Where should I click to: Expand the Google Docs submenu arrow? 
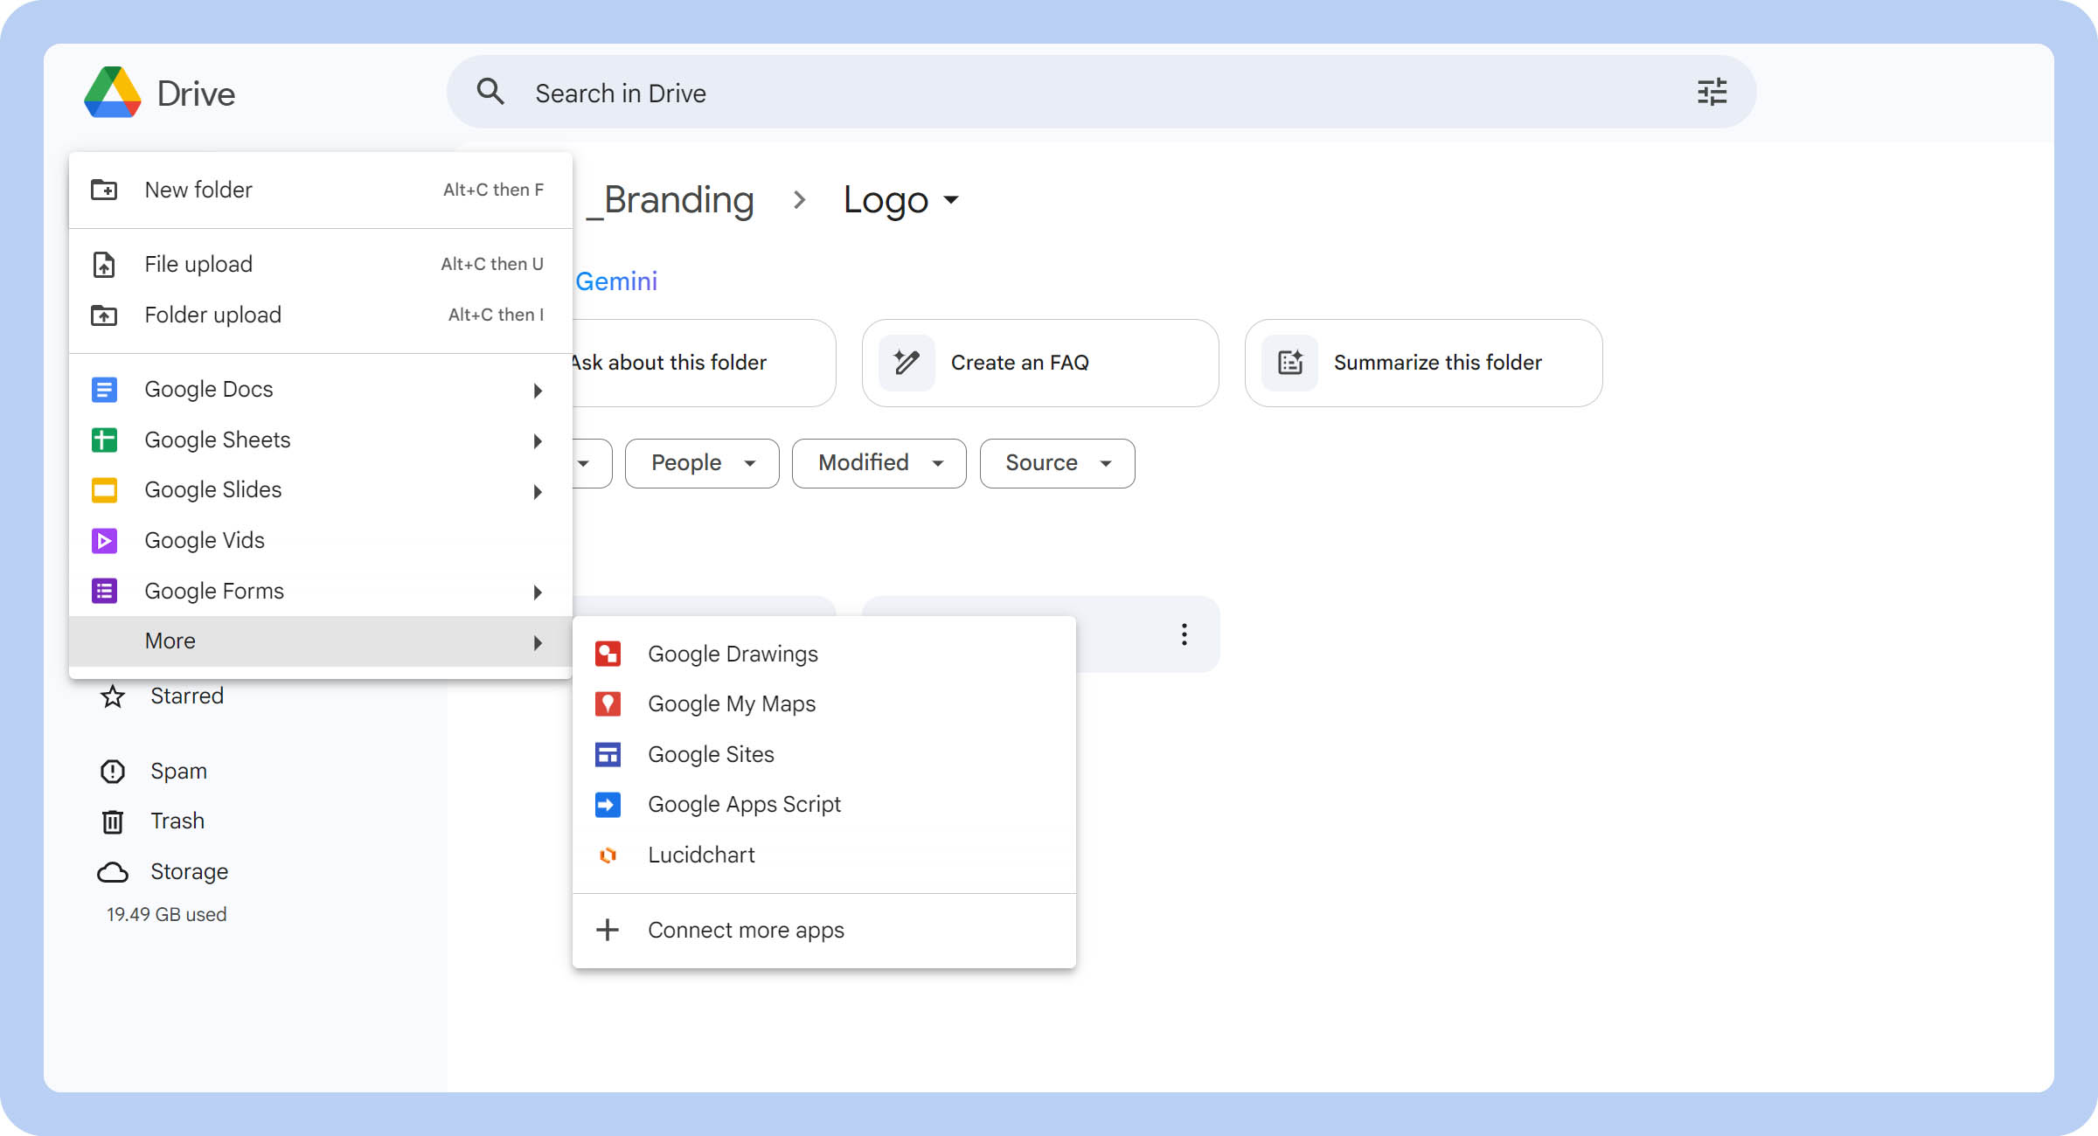coord(538,390)
